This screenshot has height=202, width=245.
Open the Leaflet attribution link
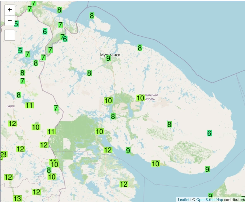tap(184, 200)
